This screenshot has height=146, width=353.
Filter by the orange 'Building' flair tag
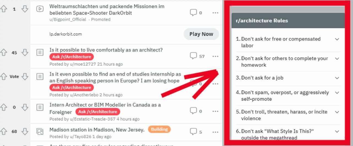[x=159, y=129]
